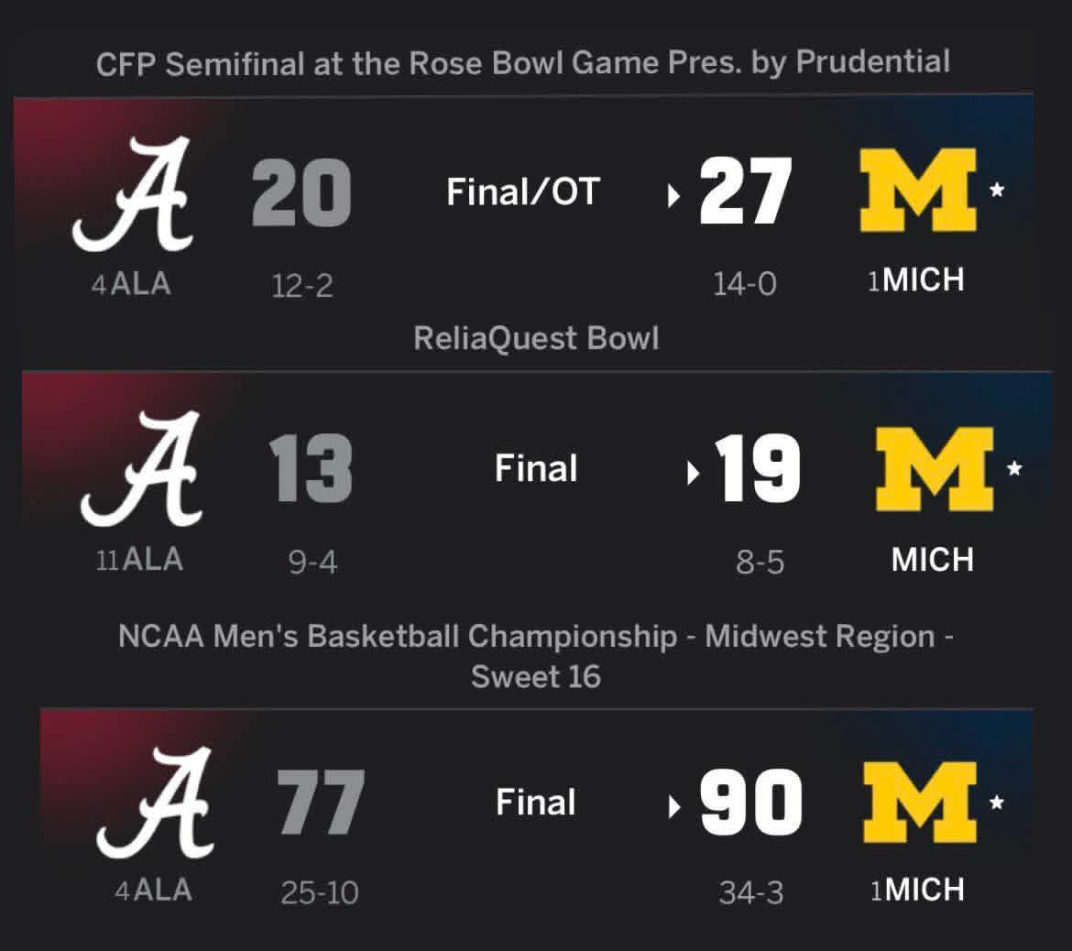This screenshot has height=951, width=1072.
Task: Click Michigan's winning score of 90
Action: pos(750,803)
